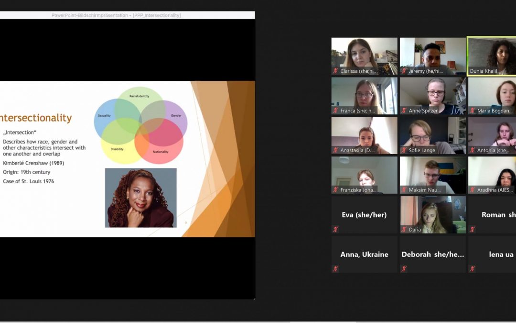
Task: Click the muted mic icon on Deborah's tile
Action: (x=404, y=269)
